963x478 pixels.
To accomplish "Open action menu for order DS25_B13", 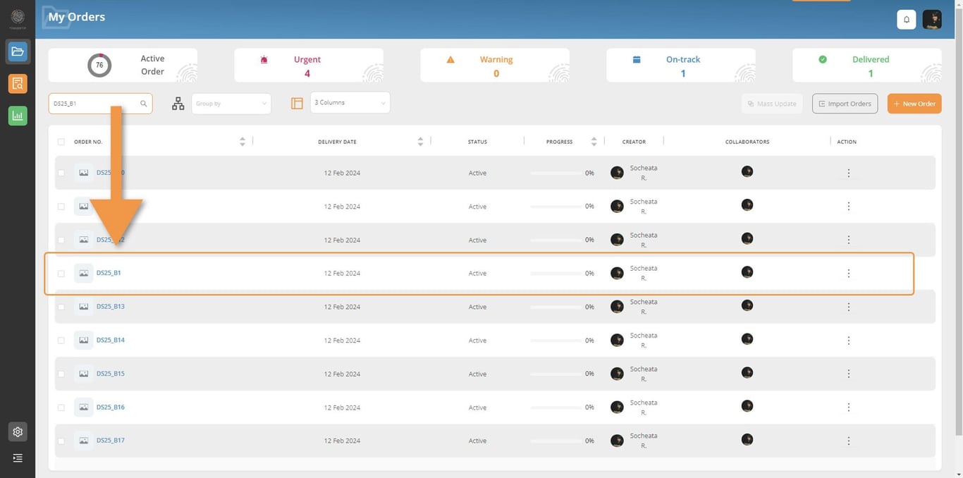I will click(849, 307).
